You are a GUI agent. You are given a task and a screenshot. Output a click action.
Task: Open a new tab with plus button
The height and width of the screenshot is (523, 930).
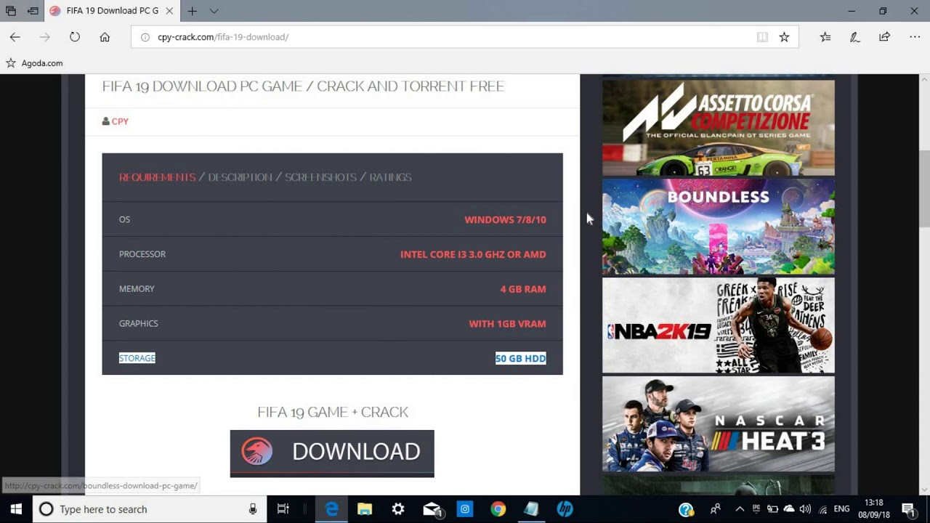click(x=192, y=11)
